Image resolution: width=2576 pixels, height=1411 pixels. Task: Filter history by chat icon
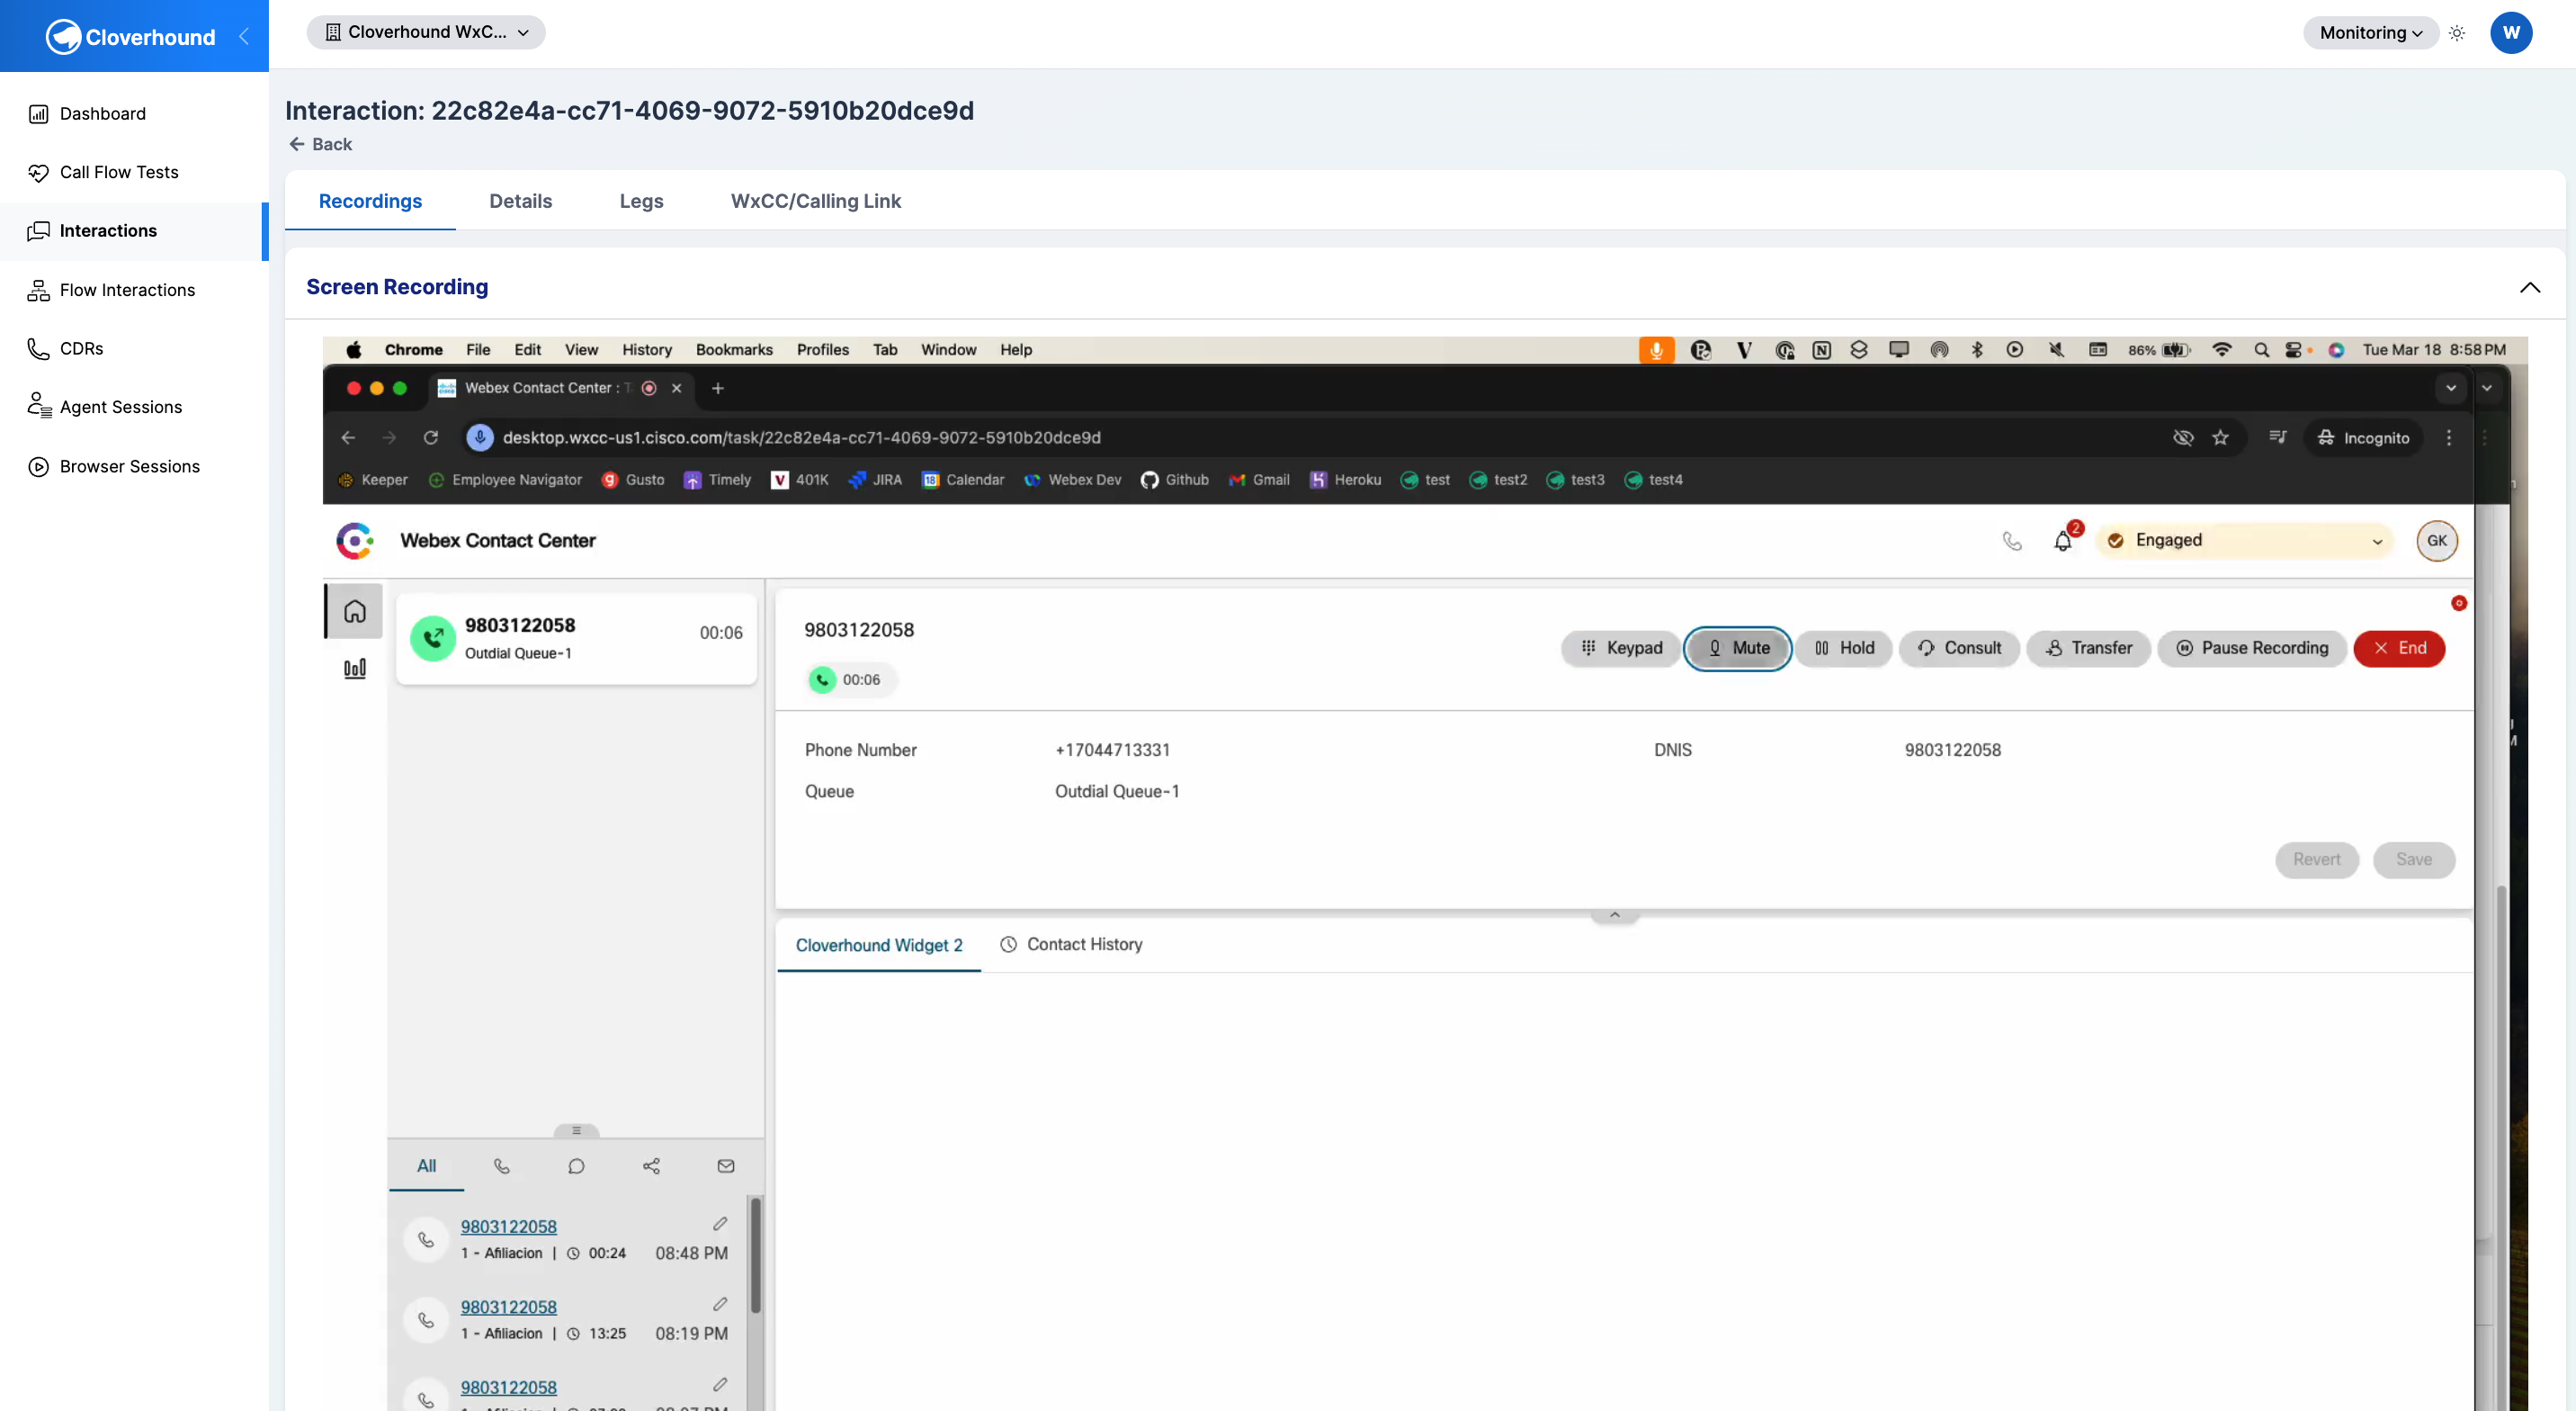[576, 1166]
